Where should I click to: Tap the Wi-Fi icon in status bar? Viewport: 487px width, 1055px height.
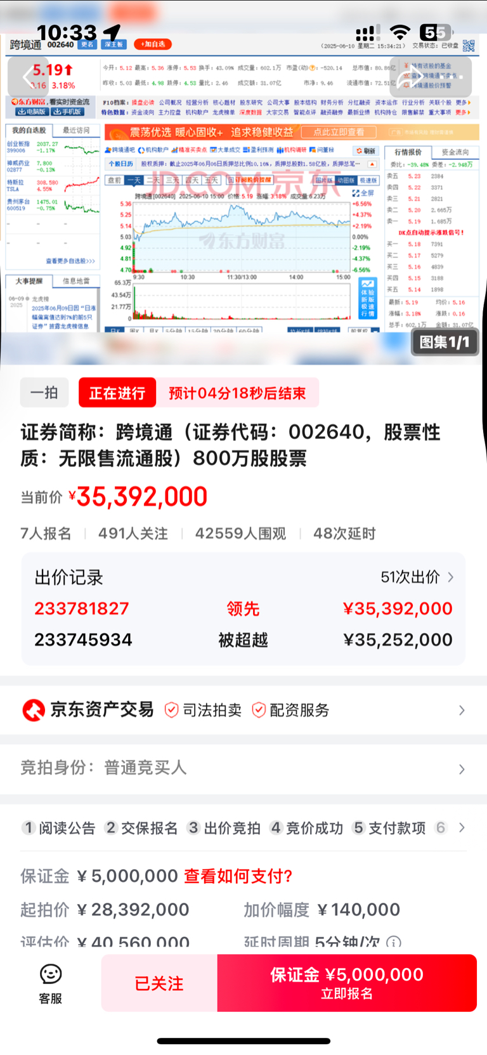point(399,32)
